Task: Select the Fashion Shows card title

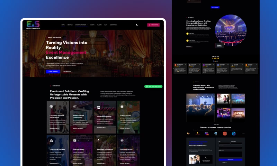Action: click(79, 149)
